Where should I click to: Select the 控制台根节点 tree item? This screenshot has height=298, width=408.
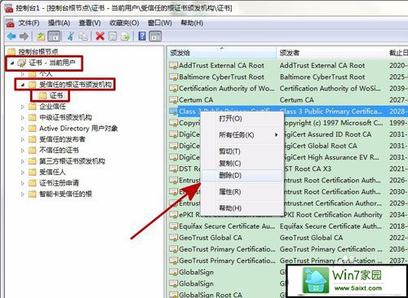click(38, 51)
